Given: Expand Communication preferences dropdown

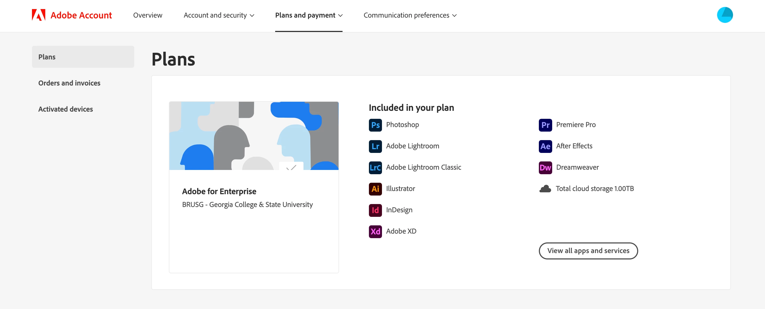Looking at the screenshot, I should coord(410,15).
